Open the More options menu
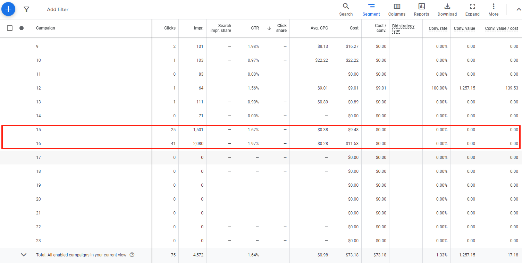Screen dimensions: 522x263 click(493, 9)
